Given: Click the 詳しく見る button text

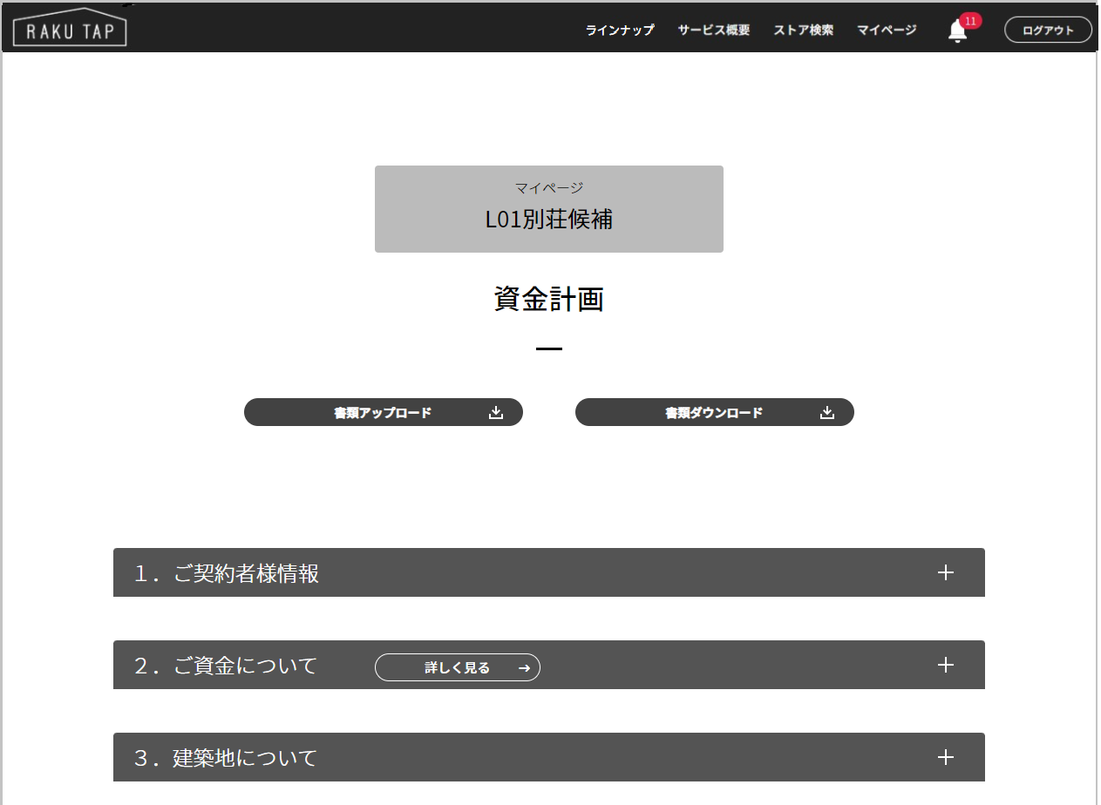Looking at the screenshot, I should click(x=457, y=668).
